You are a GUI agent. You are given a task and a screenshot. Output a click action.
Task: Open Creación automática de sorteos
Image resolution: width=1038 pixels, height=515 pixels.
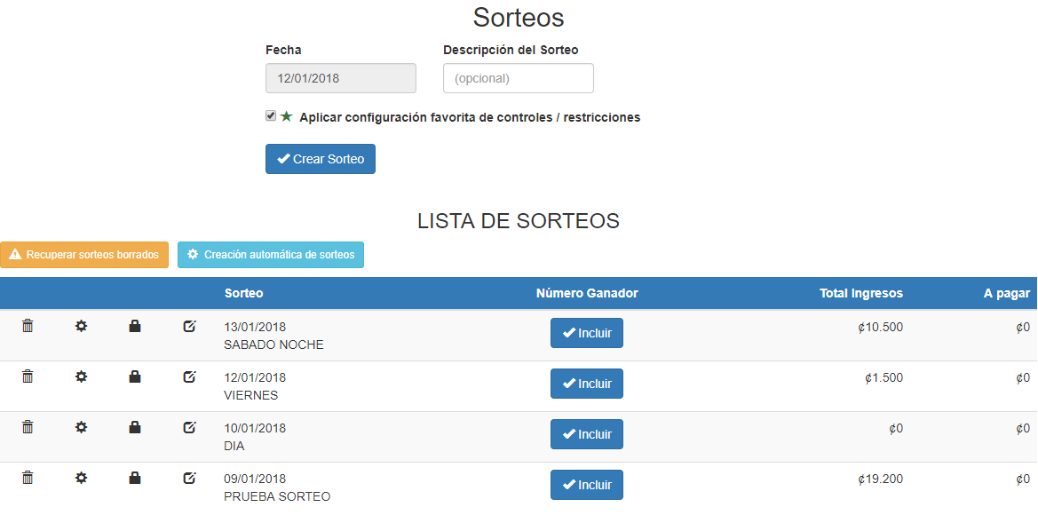pos(271,255)
